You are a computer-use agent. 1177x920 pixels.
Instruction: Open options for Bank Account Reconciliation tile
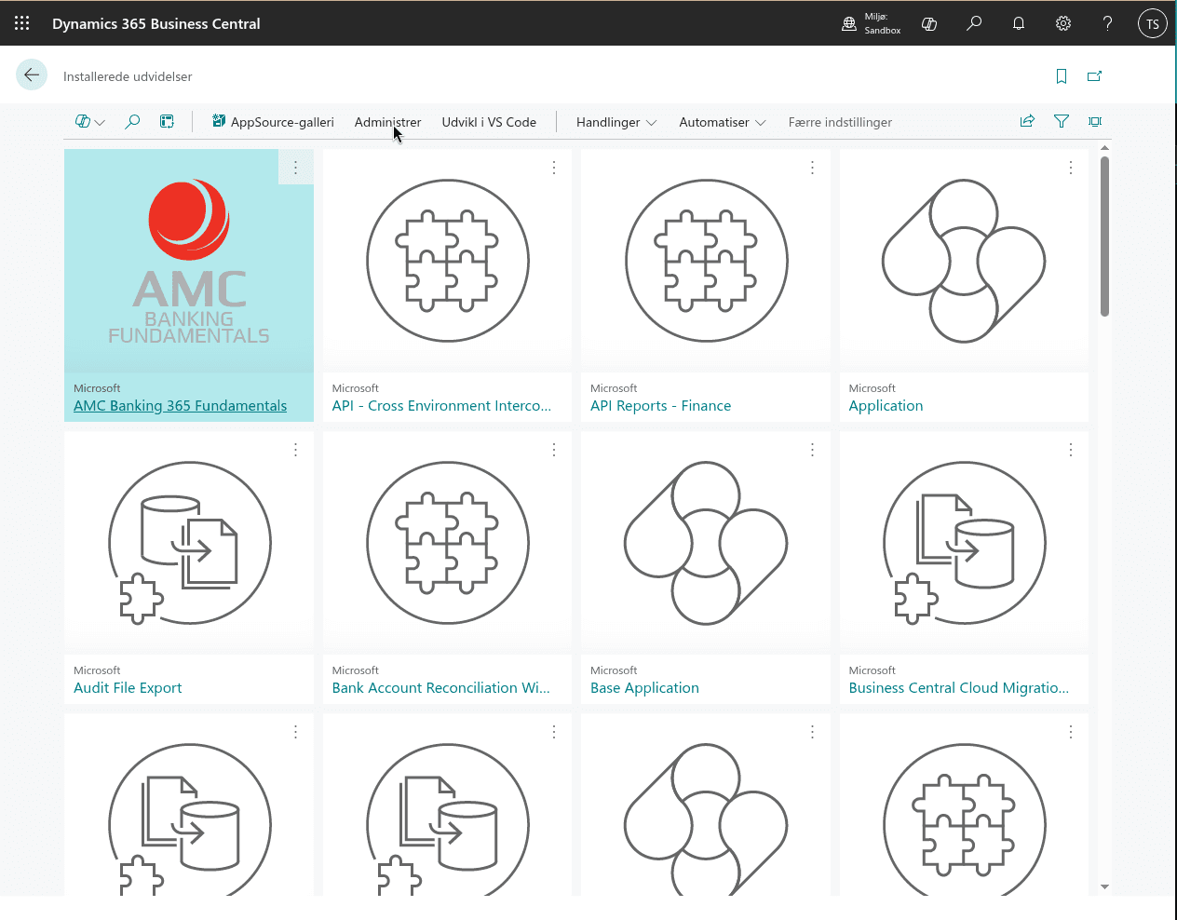coord(554,450)
